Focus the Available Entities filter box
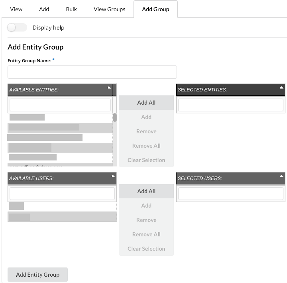Viewport: 287px width, 283px height. click(x=60, y=105)
